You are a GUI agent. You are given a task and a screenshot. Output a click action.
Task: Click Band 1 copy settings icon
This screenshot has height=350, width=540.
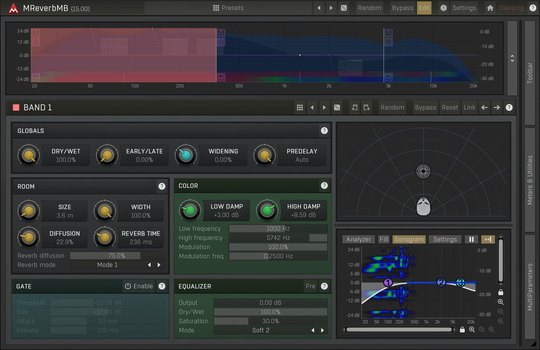click(354, 107)
